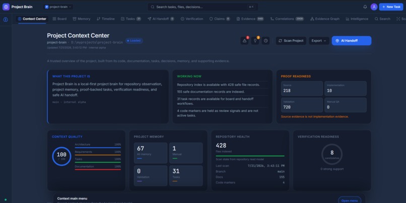The height and width of the screenshot is (203, 406).
Task: Click the Project Context Center title
Action: (x=78, y=35)
